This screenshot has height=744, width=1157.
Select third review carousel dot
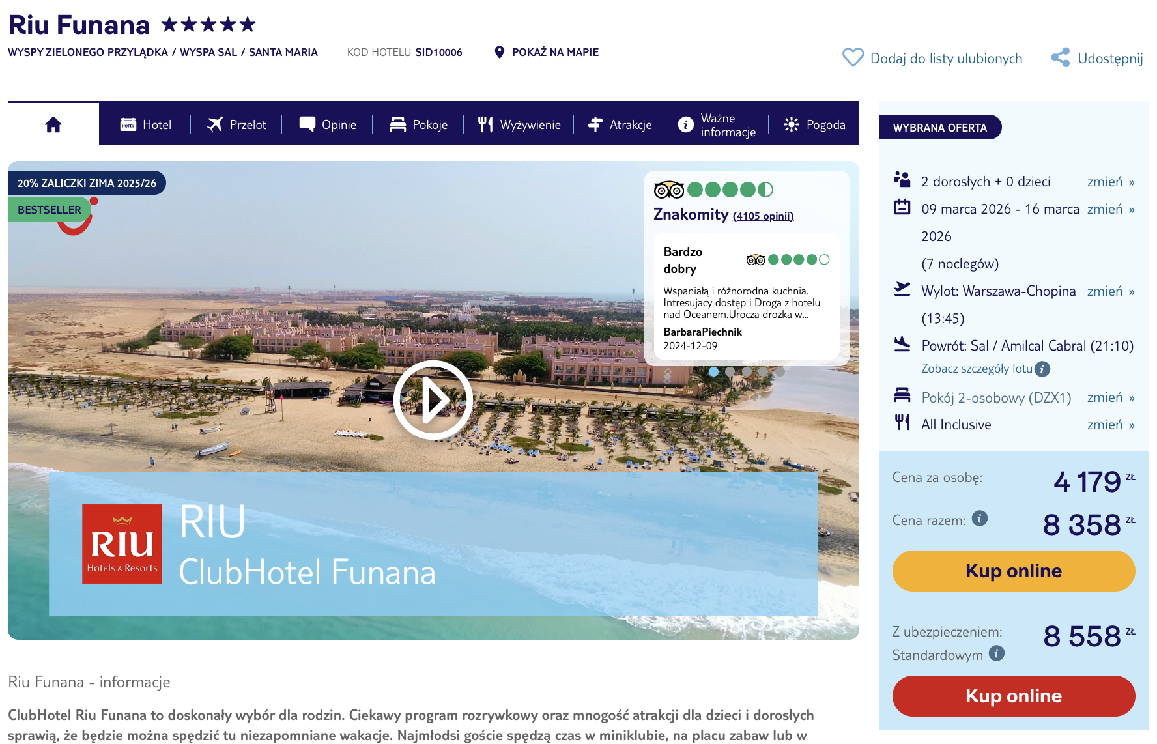coord(747,371)
